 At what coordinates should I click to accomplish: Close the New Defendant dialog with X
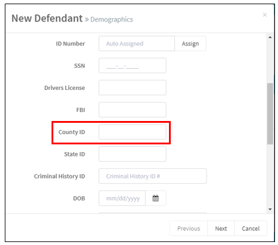pyautogui.click(x=265, y=15)
